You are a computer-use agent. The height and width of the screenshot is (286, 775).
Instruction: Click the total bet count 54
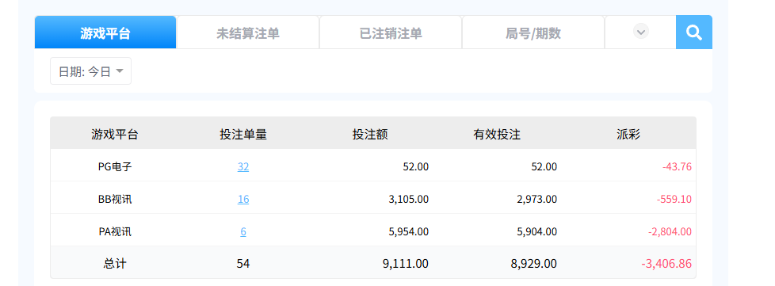click(x=243, y=264)
